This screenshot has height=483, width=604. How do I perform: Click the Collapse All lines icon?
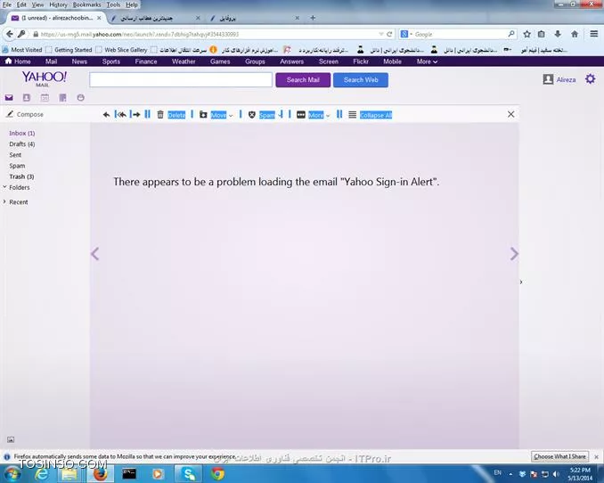pos(352,115)
